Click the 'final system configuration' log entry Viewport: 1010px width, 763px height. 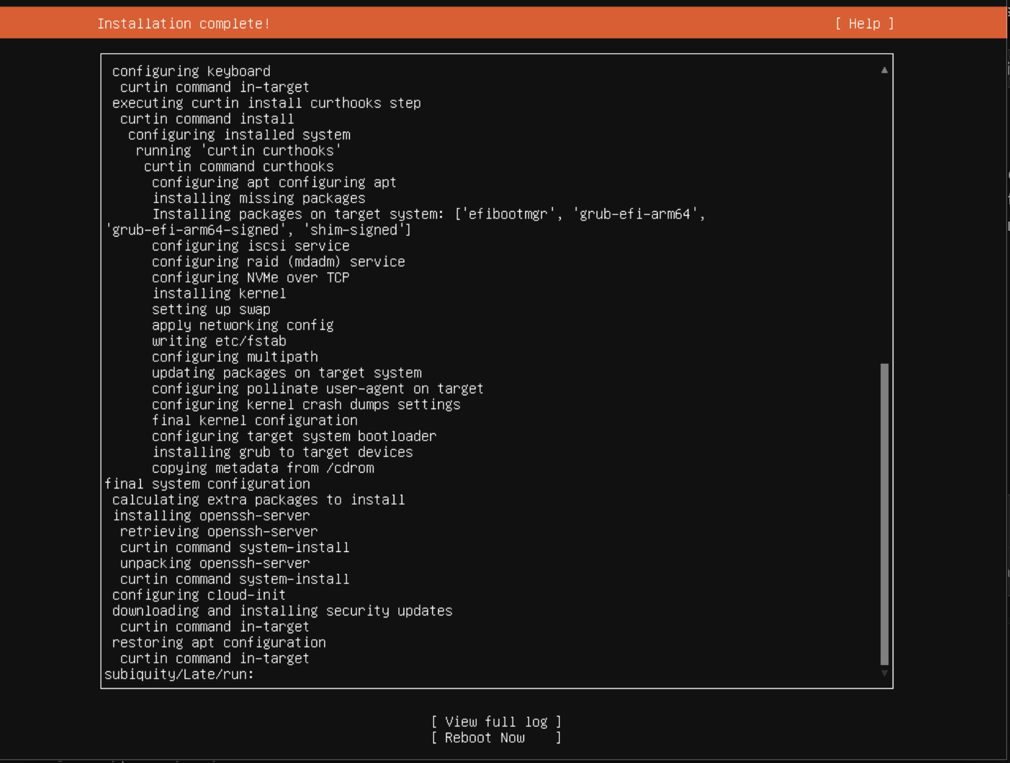[x=207, y=484]
